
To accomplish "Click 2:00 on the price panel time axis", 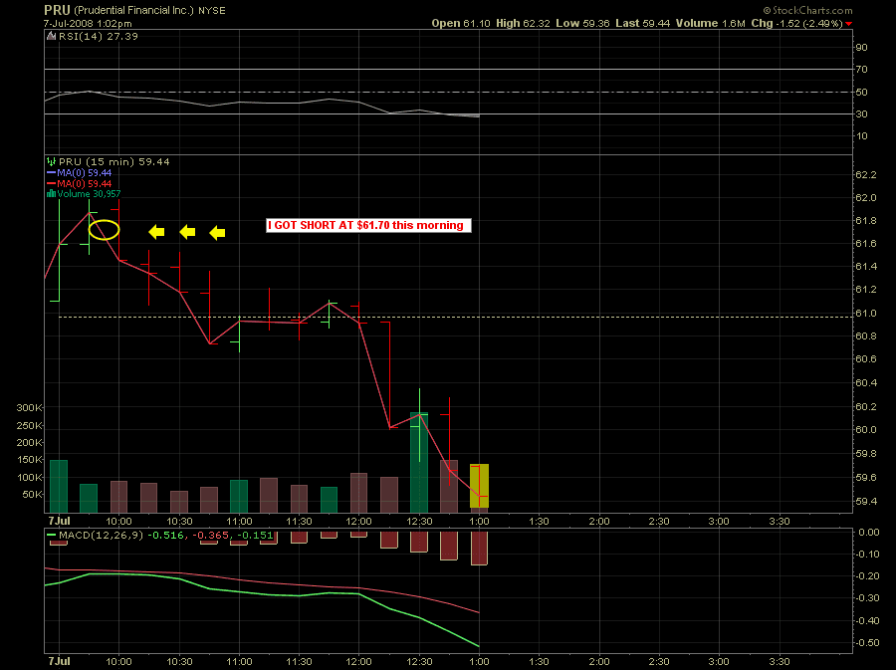I will pyautogui.click(x=599, y=522).
